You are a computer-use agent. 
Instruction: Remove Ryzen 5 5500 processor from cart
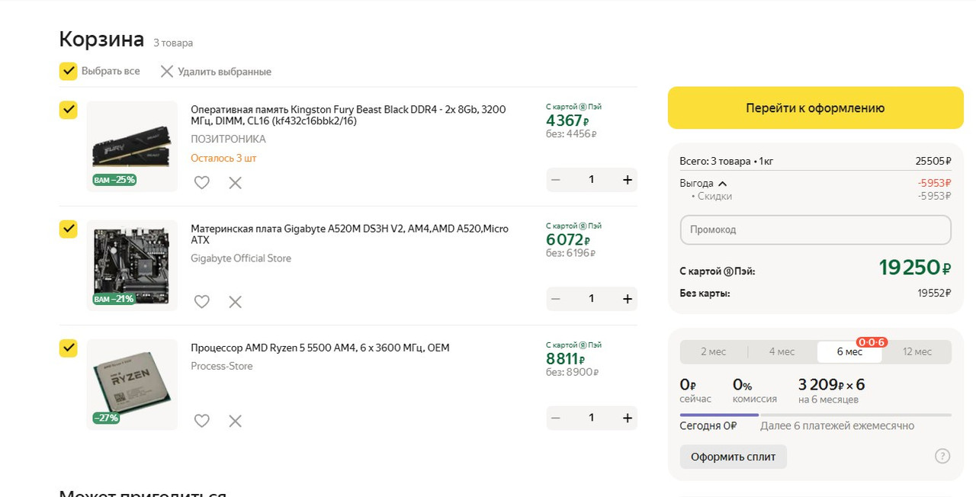(235, 421)
